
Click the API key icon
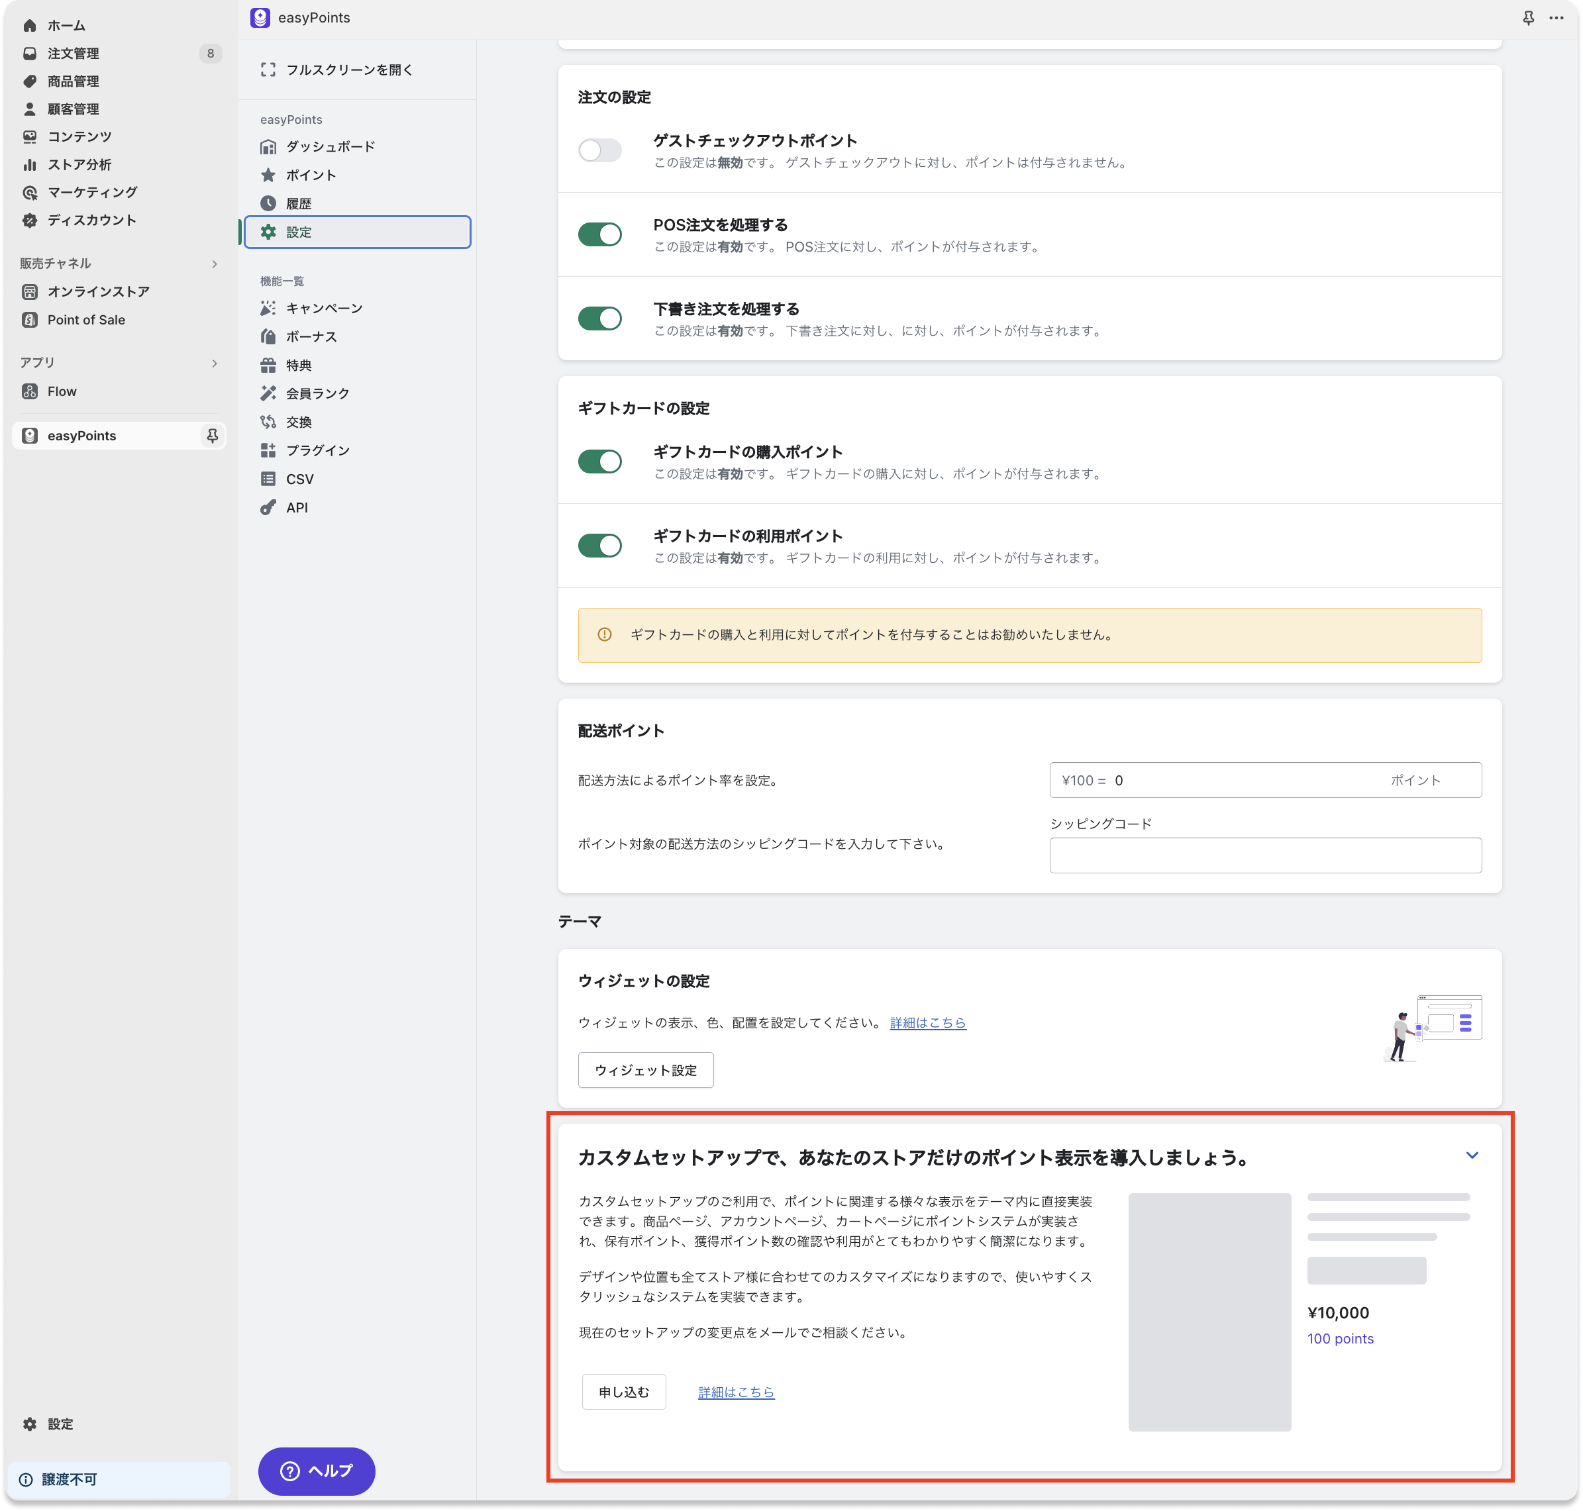click(x=268, y=507)
